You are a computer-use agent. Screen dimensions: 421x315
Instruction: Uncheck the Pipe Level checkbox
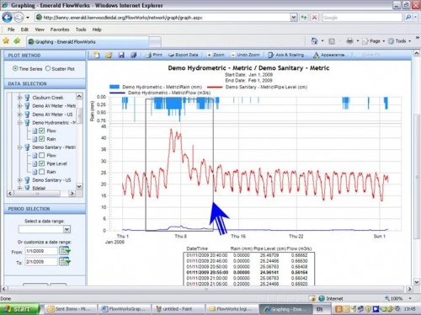[41, 163]
